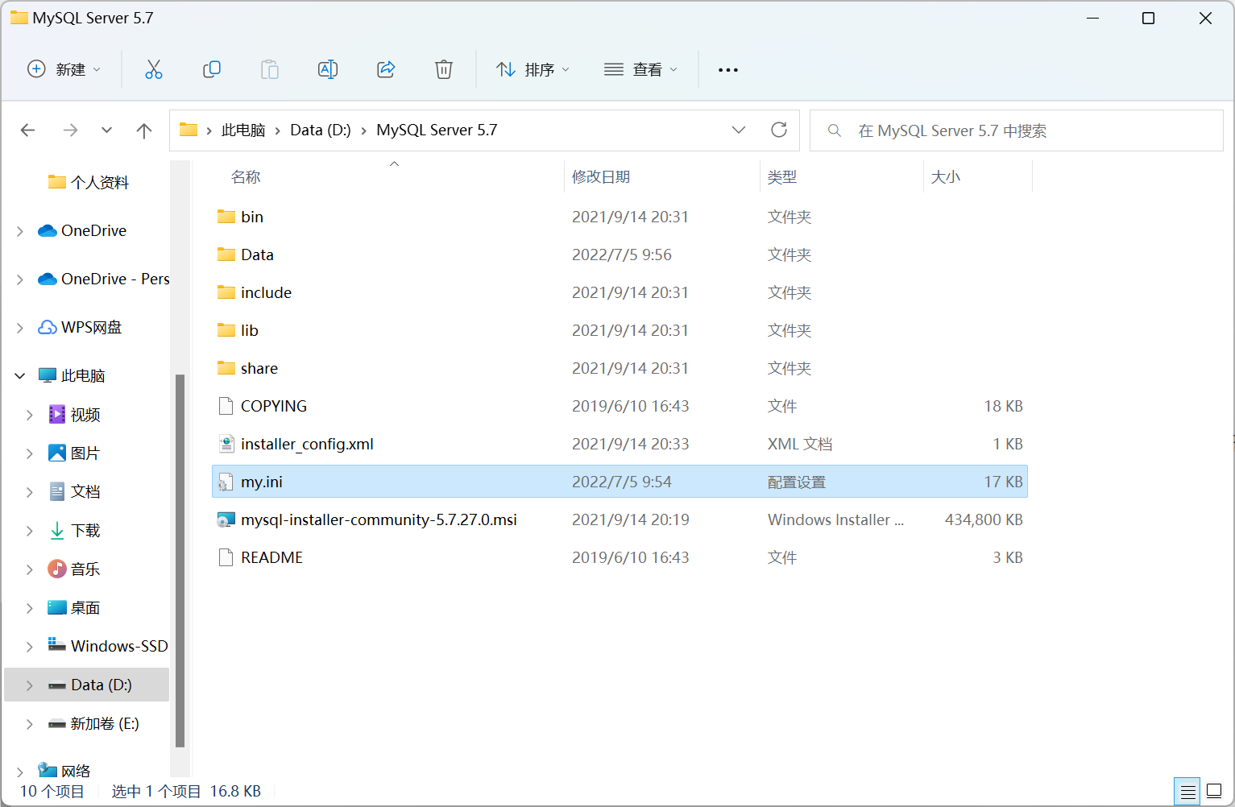
Task: Open recent locations dropdown arrow
Action: (x=106, y=130)
